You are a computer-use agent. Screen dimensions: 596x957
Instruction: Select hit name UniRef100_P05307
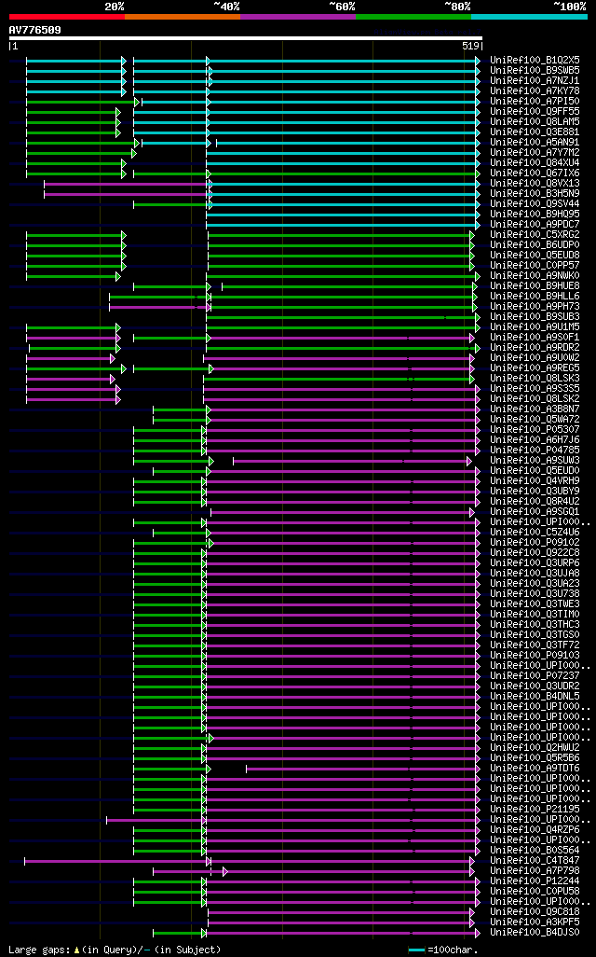pyautogui.click(x=535, y=430)
